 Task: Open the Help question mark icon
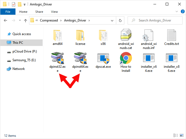(182, 11)
